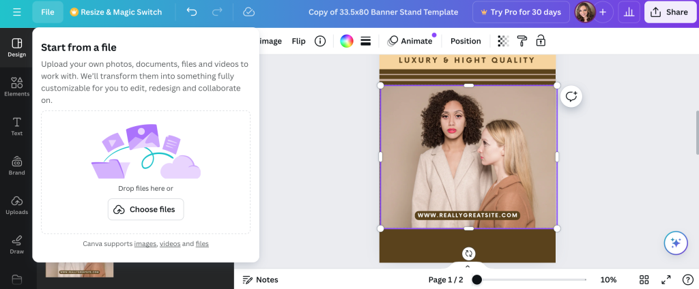Follow the videos link

click(170, 243)
